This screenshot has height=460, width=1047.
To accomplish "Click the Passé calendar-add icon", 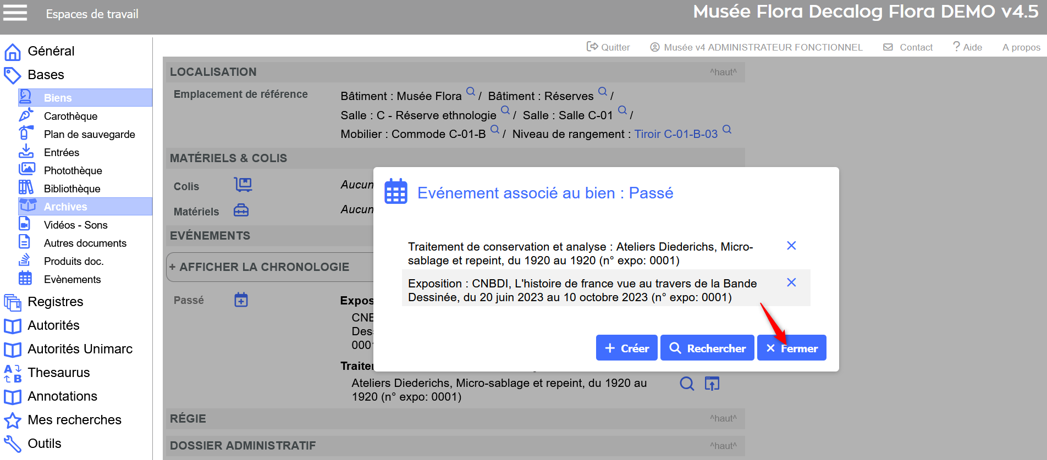I will tap(241, 300).
